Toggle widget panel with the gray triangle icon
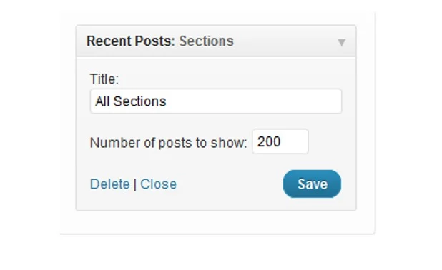The height and width of the screenshot is (270, 442). [341, 42]
